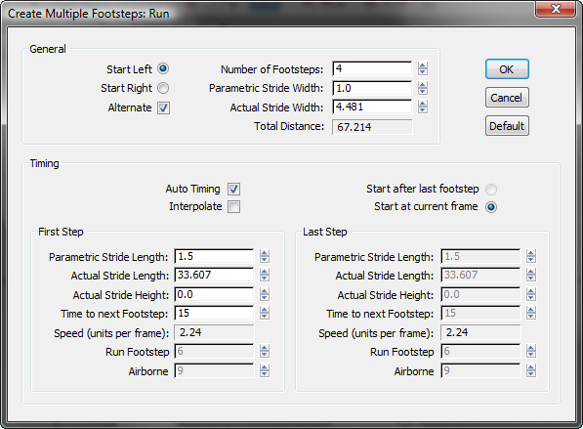Screen dimensions: 583x429
Task: Click the Number of Footsteps spinner arrows
Action: (x=423, y=68)
